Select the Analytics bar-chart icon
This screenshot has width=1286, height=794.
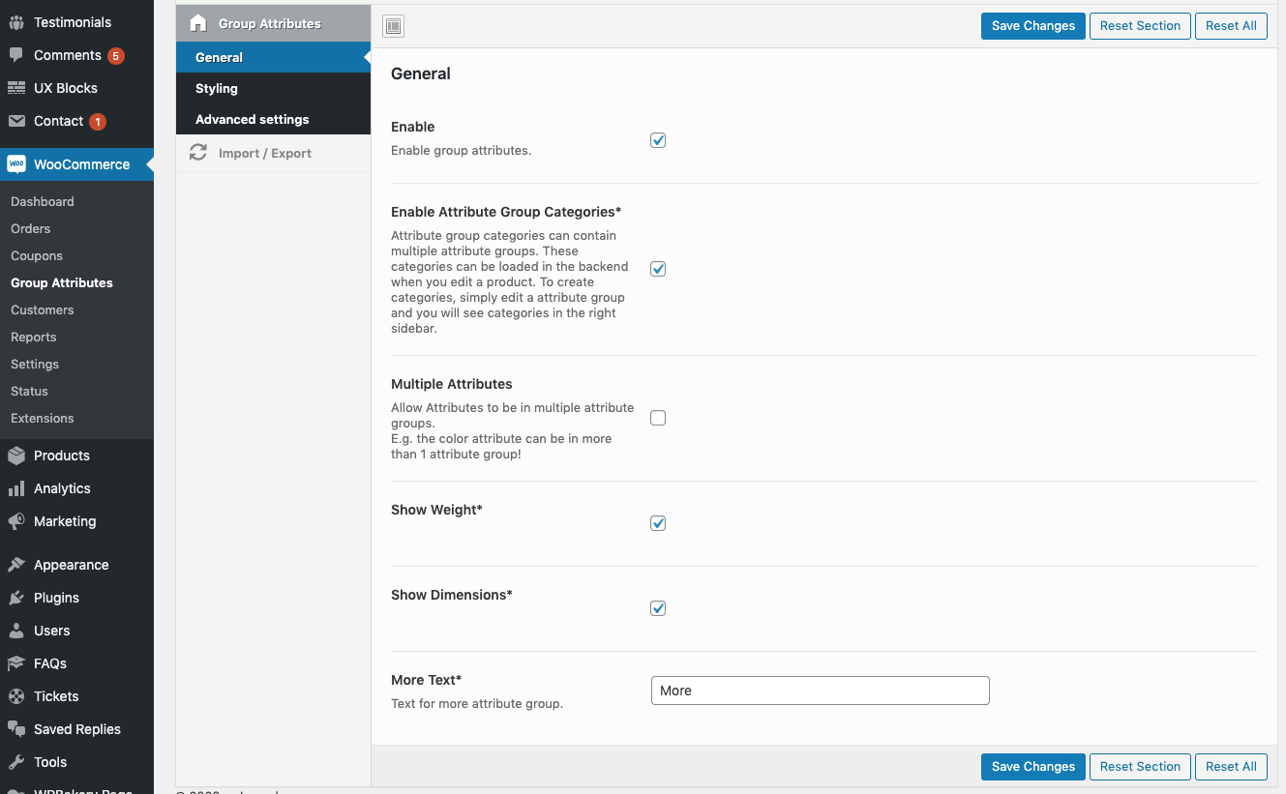(15, 488)
